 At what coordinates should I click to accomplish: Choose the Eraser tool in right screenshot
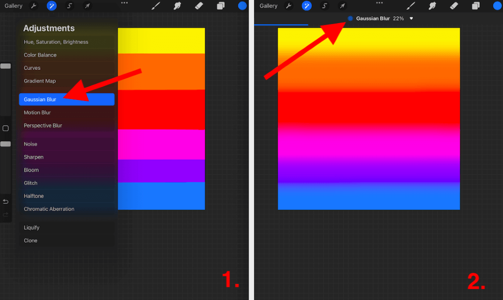(454, 6)
